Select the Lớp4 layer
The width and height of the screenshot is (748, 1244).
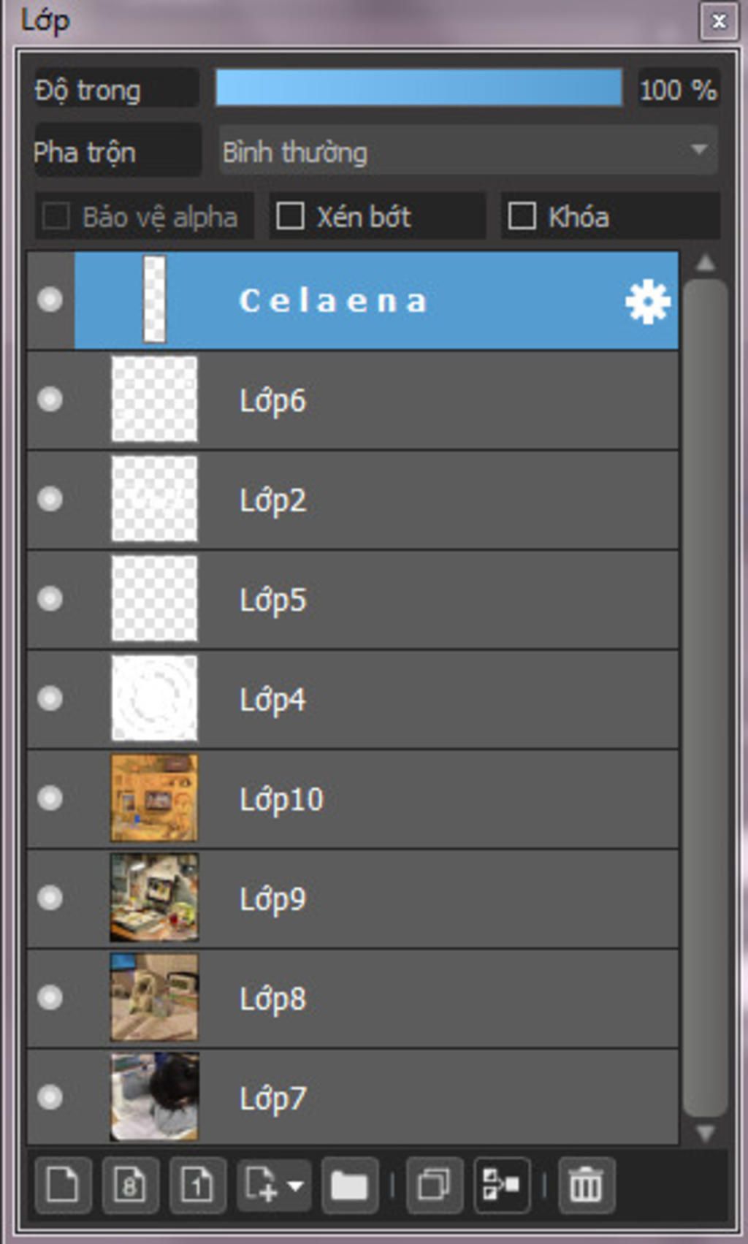tap(353, 699)
